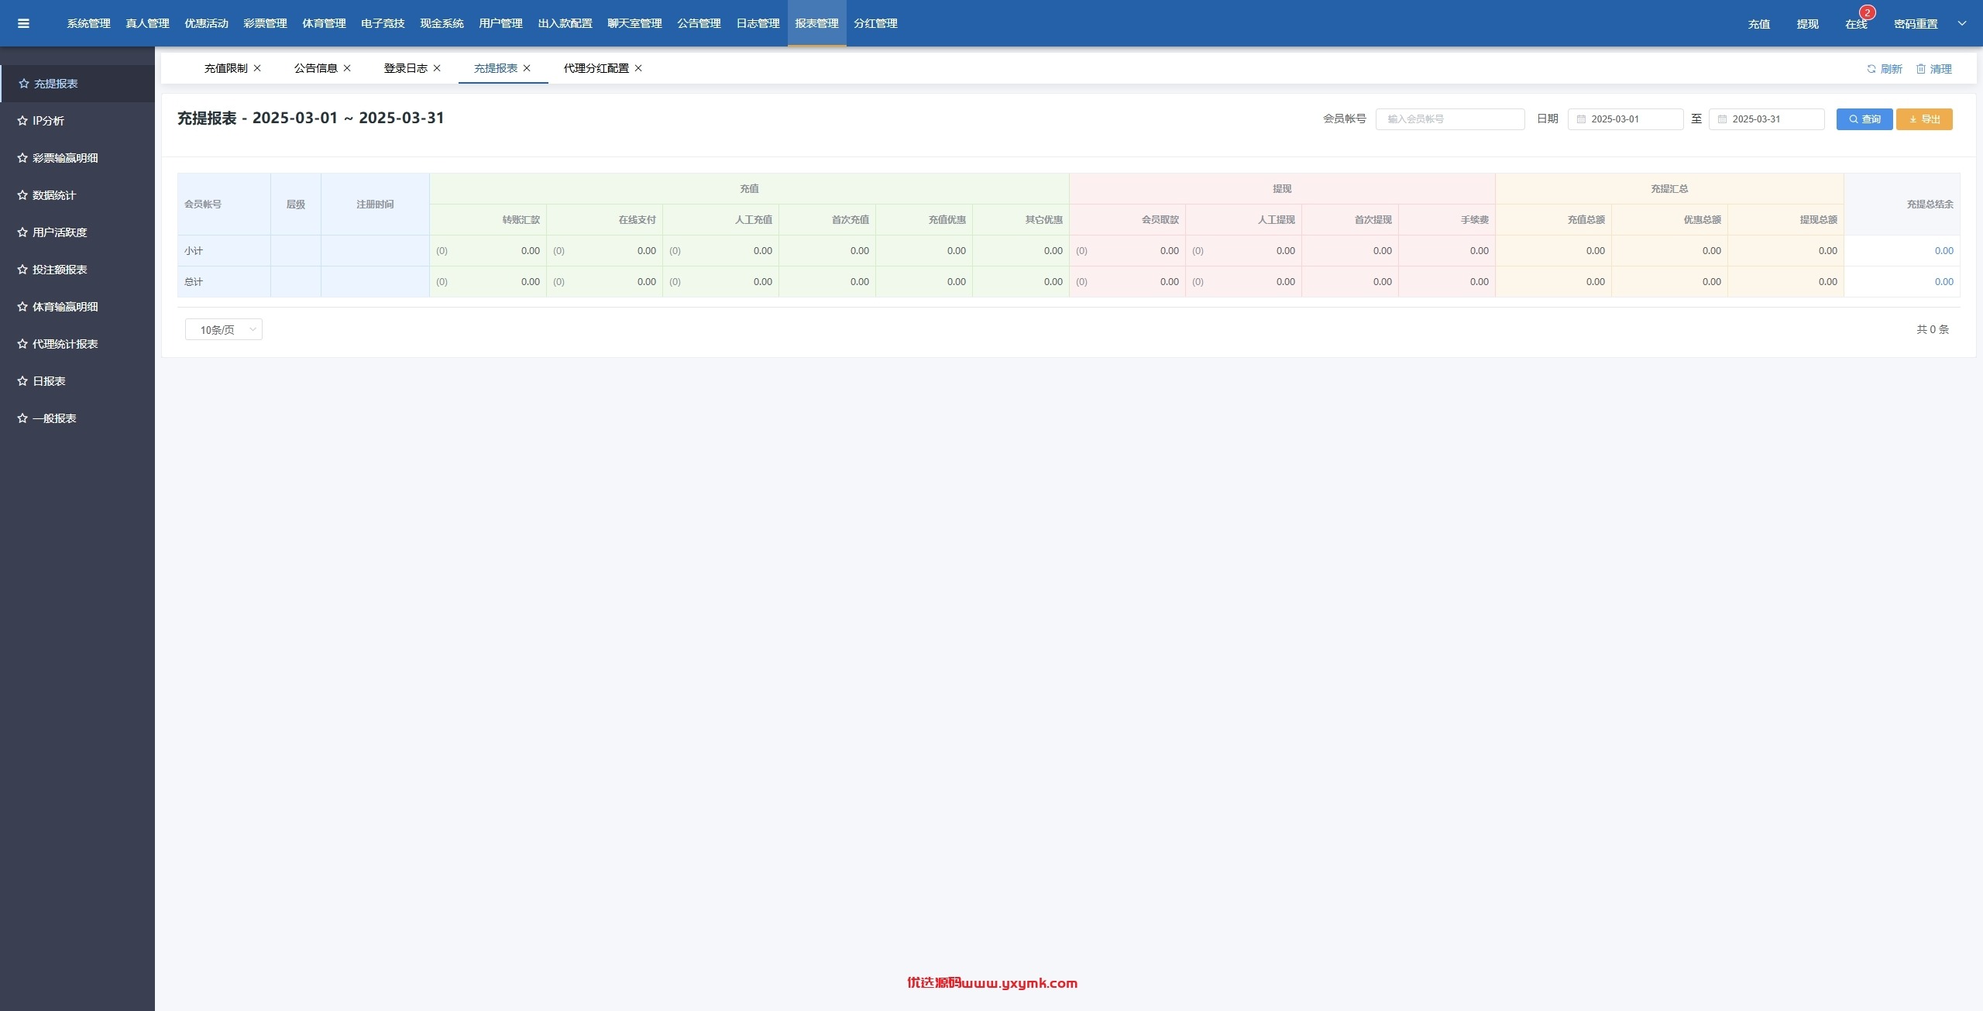
Task: Click the orange 导出 export button
Action: [x=1924, y=119]
